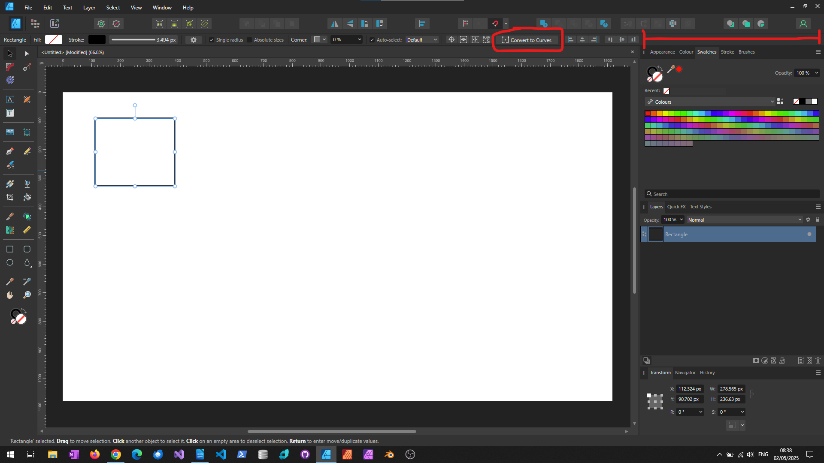Select the Transparency tool wine glass

(27, 183)
